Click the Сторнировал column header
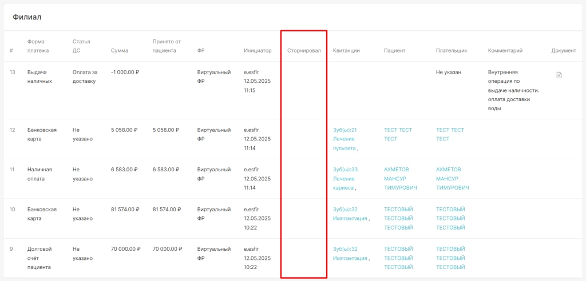Viewport: 586px width, 281px height. (x=304, y=50)
